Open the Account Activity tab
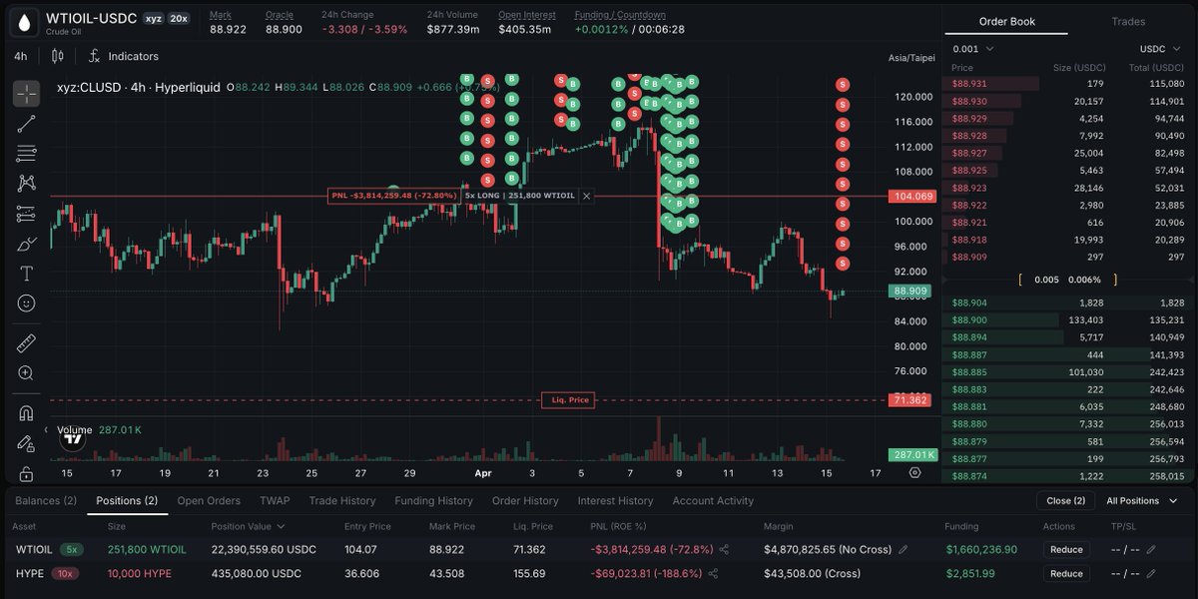1198x599 pixels. [x=713, y=501]
